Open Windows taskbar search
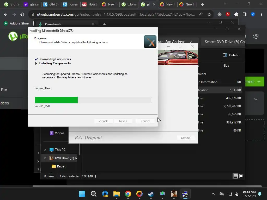Screen dimensions: 267x200 tap(94, 194)
